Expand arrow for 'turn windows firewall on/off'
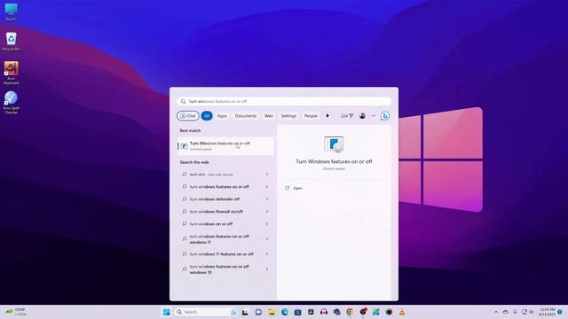Image resolution: width=568 pixels, height=319 pixels. coord(267,211)
